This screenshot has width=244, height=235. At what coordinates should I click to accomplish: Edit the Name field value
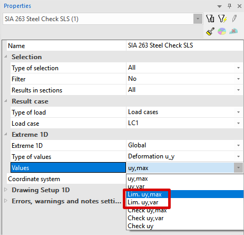point(184,45)
